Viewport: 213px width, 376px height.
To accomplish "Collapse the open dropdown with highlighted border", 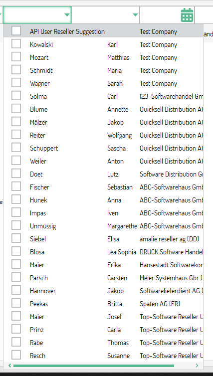I will point(67,15).
